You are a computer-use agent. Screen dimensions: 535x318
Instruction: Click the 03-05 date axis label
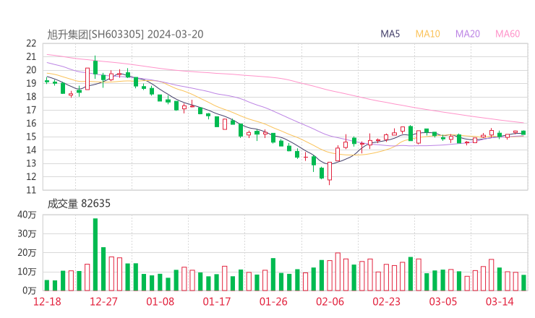[443, 301]
